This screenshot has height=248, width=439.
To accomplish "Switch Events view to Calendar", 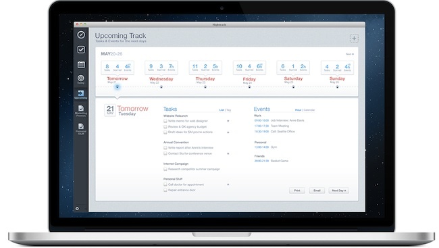I will pos(309,110).
